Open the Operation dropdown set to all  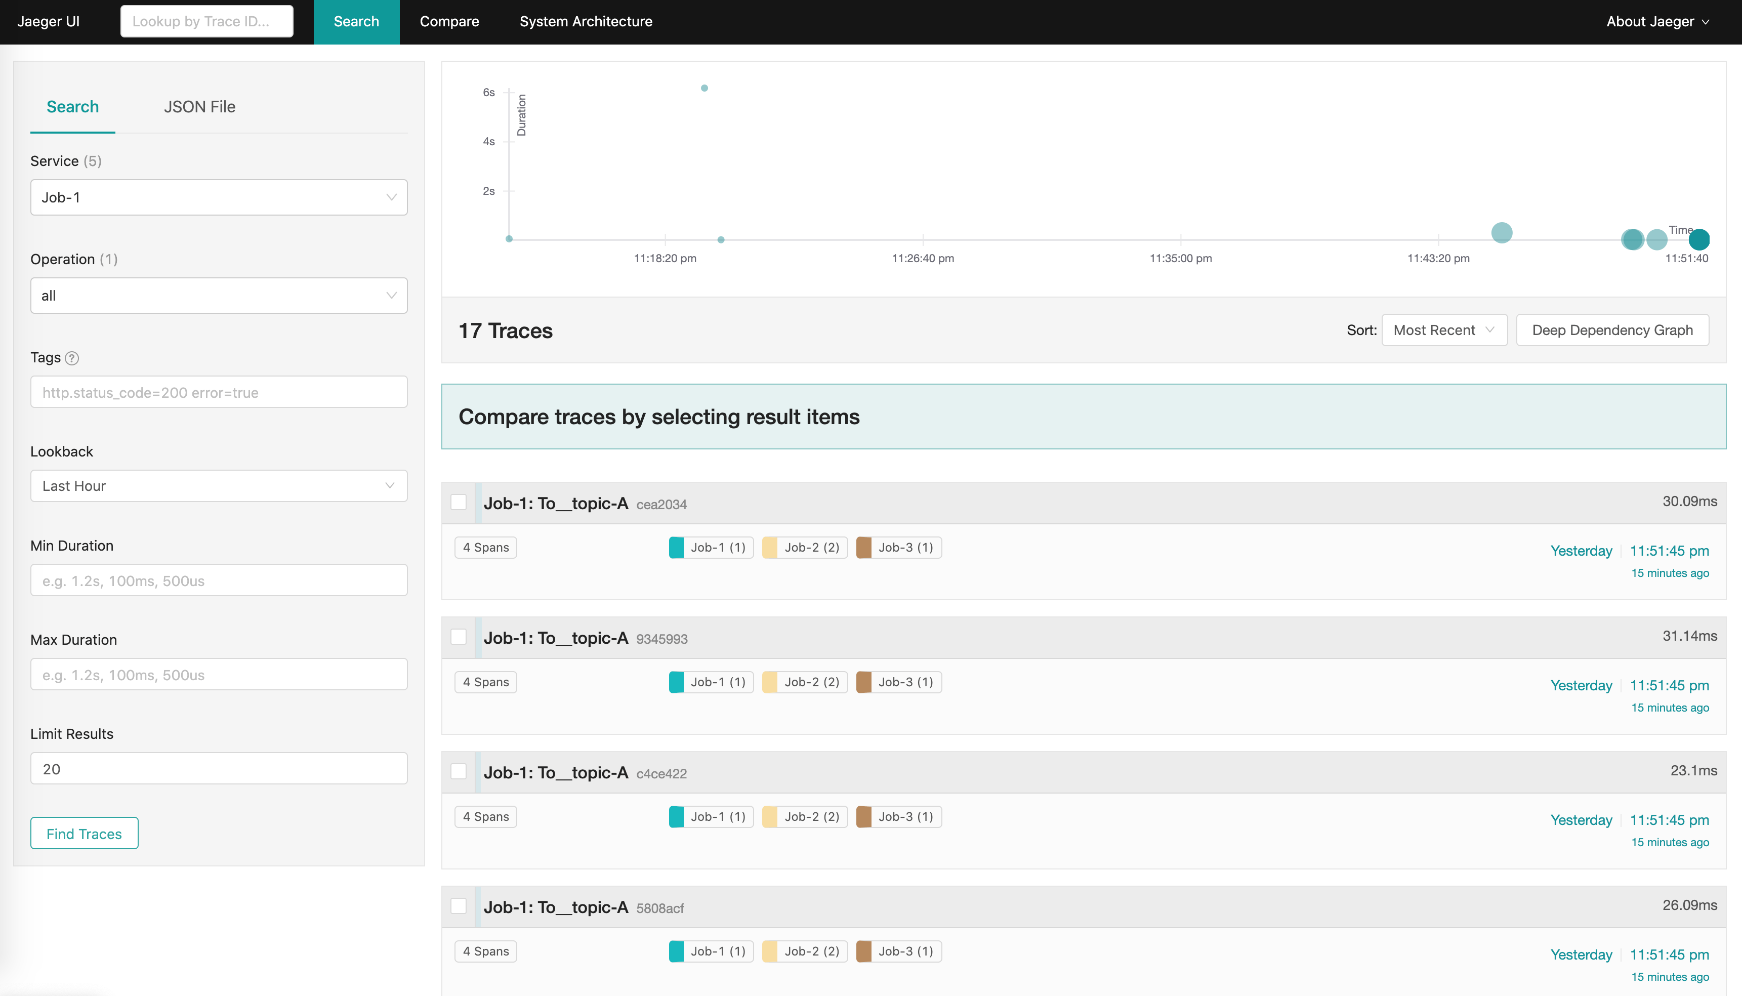point(219,296)
